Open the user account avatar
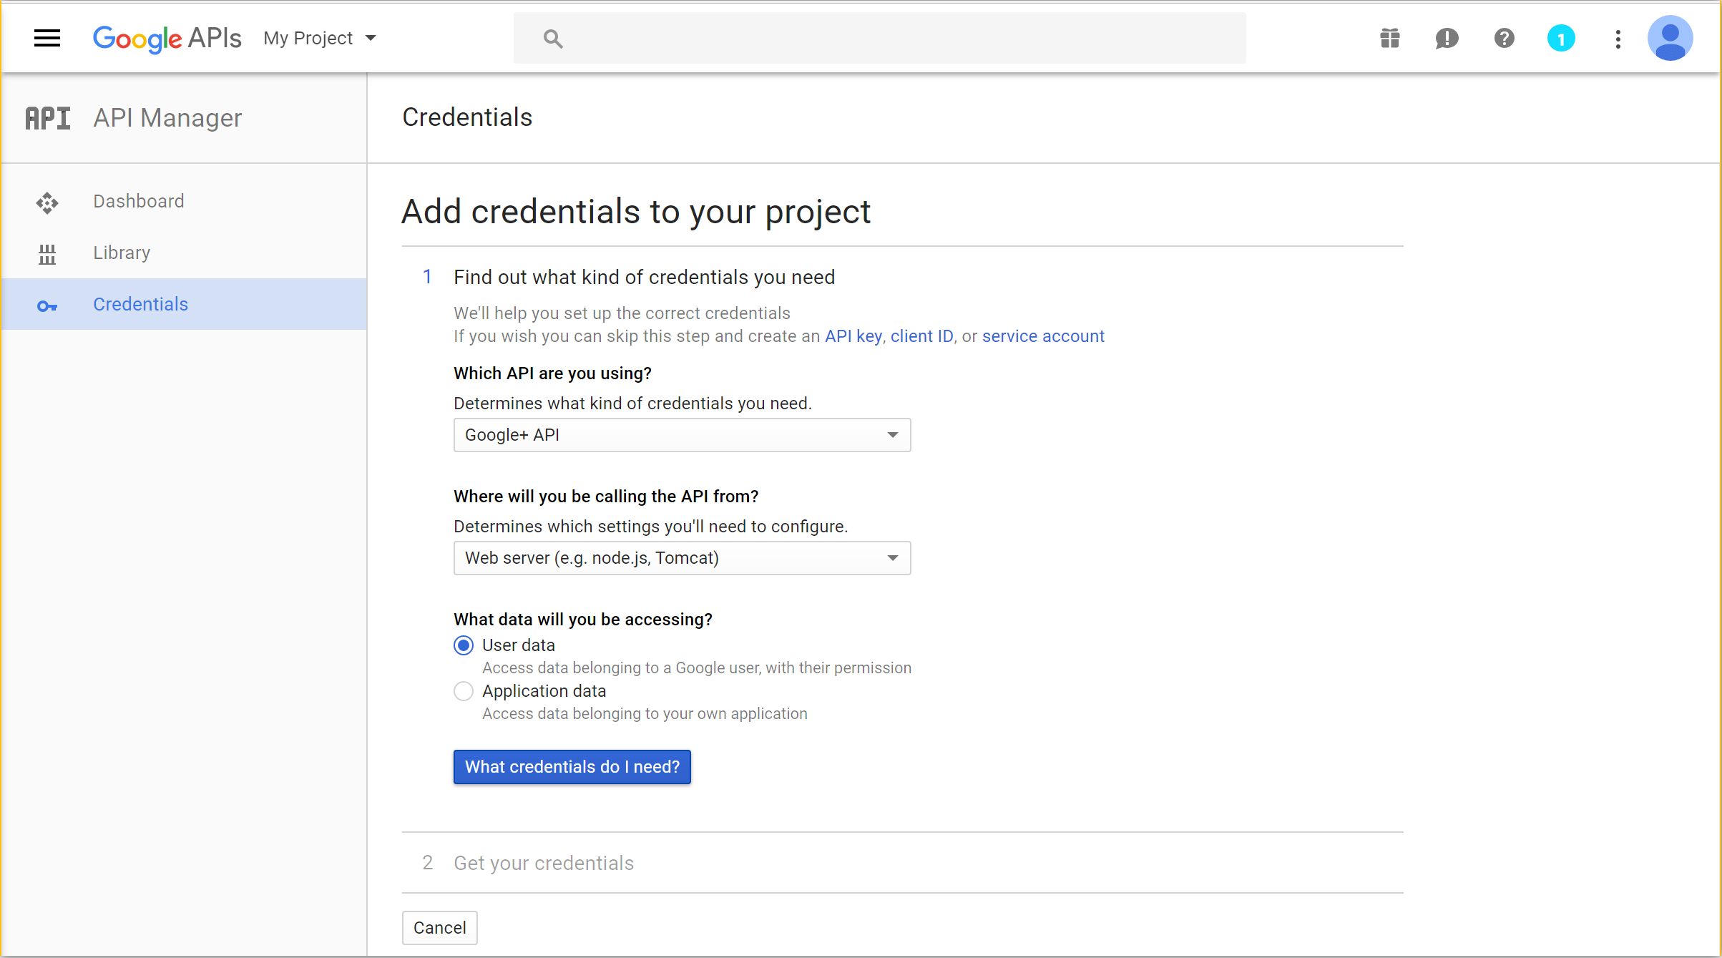The image size is (1722, 958). pos(1670,38)
